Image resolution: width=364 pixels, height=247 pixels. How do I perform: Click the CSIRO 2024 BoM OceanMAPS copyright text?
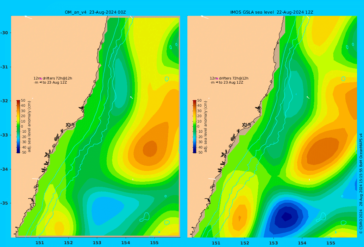[x=361, y=183]
